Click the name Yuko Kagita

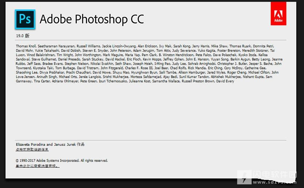pos(207,51)
